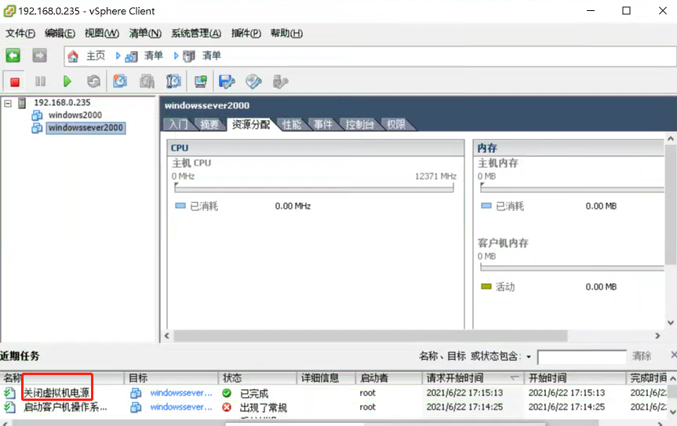The height and width of the screenshot is (426, 677).
Task: Click the vertical scrollbar of resource panel
Action: pyautogui.click(x=671, y=205)
